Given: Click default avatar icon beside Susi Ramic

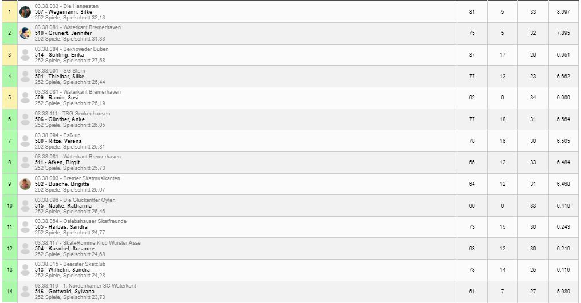Looking at the screenshot, I should coord(25,98).
